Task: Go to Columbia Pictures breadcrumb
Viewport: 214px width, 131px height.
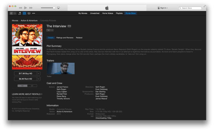Action: (x=48, y=21)
